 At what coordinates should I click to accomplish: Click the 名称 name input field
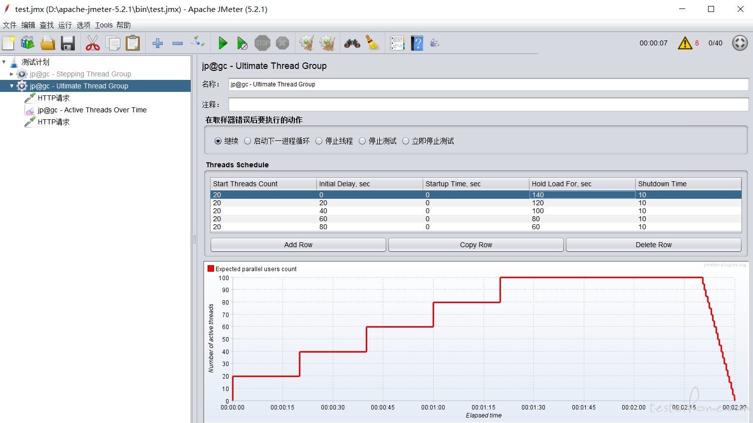click(489, 84)
